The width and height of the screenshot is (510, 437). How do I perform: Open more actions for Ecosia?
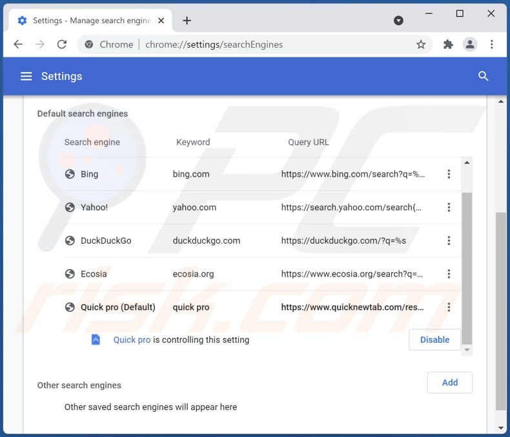(449, 274)
